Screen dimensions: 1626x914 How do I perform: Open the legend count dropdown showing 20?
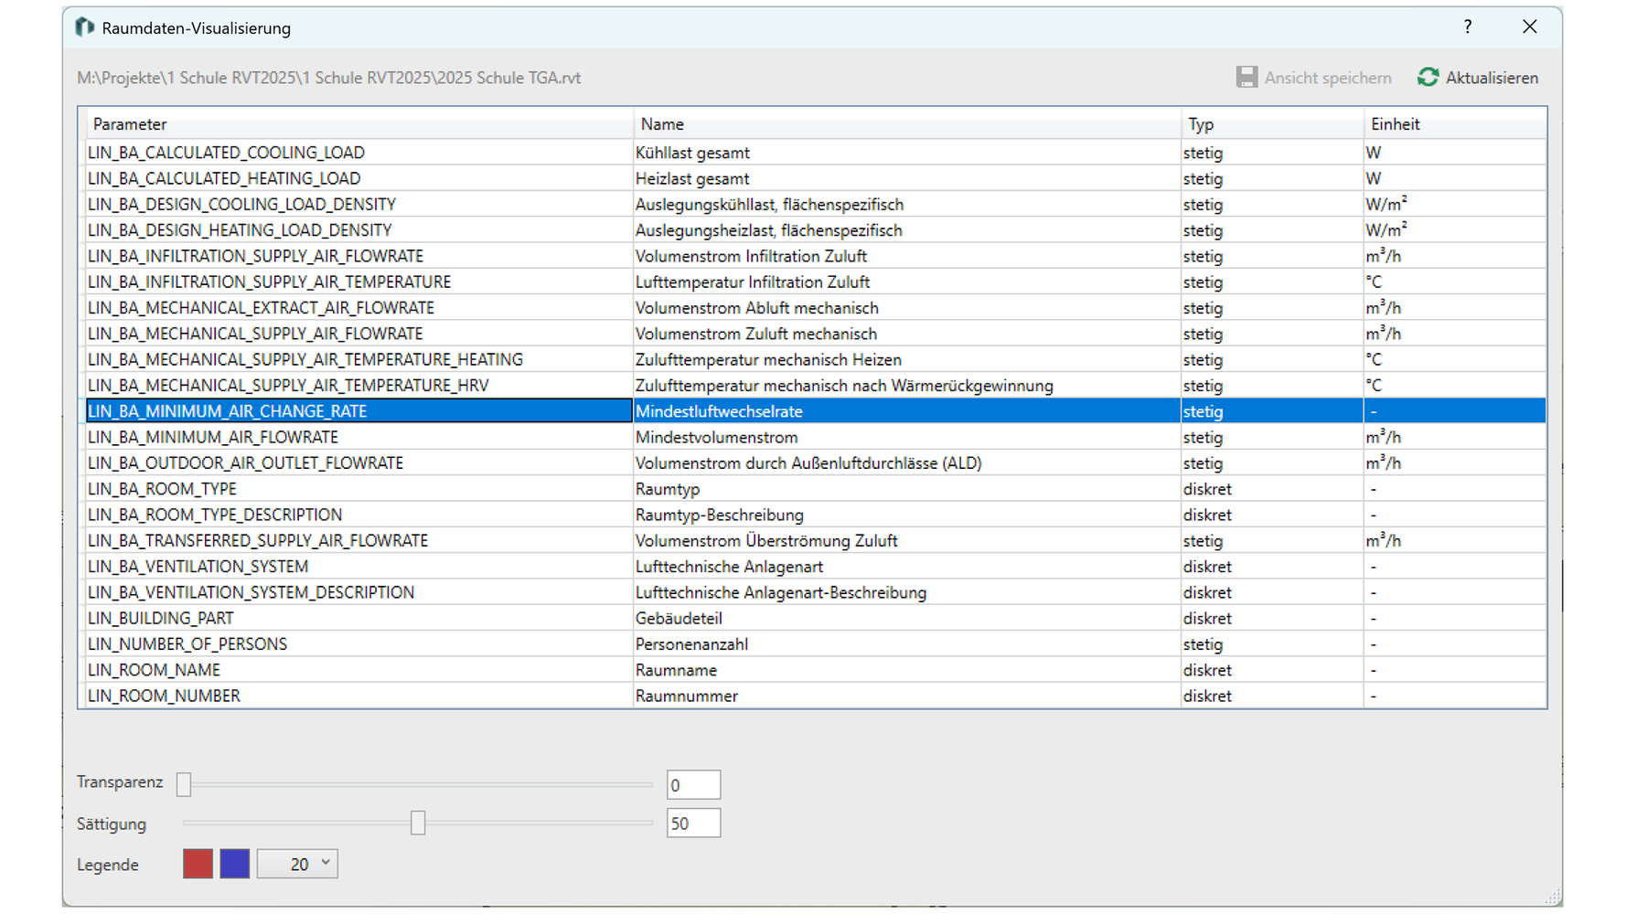tap(298, 864)
